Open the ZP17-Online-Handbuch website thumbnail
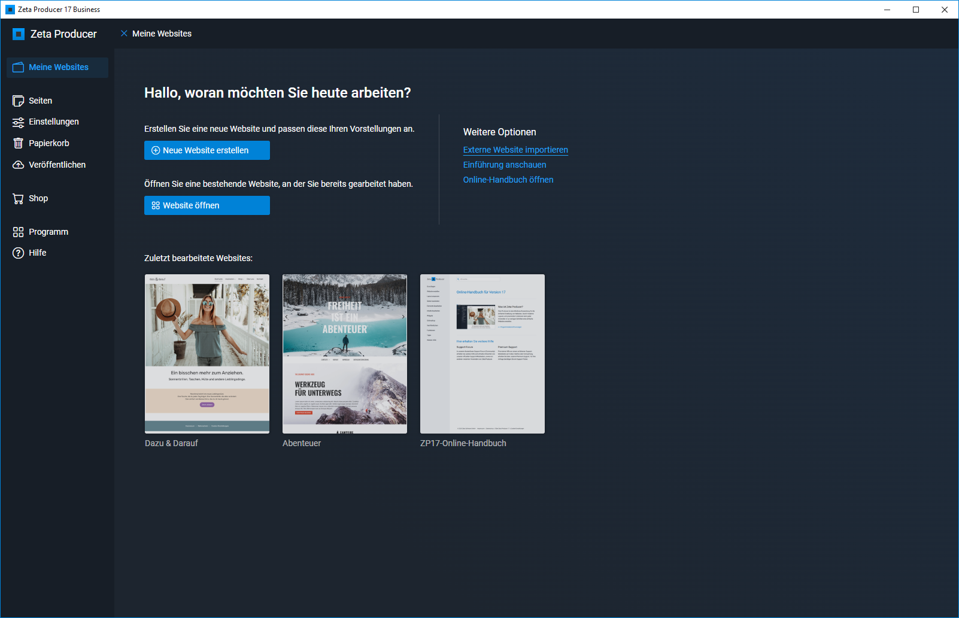 [x=482, y=354]
